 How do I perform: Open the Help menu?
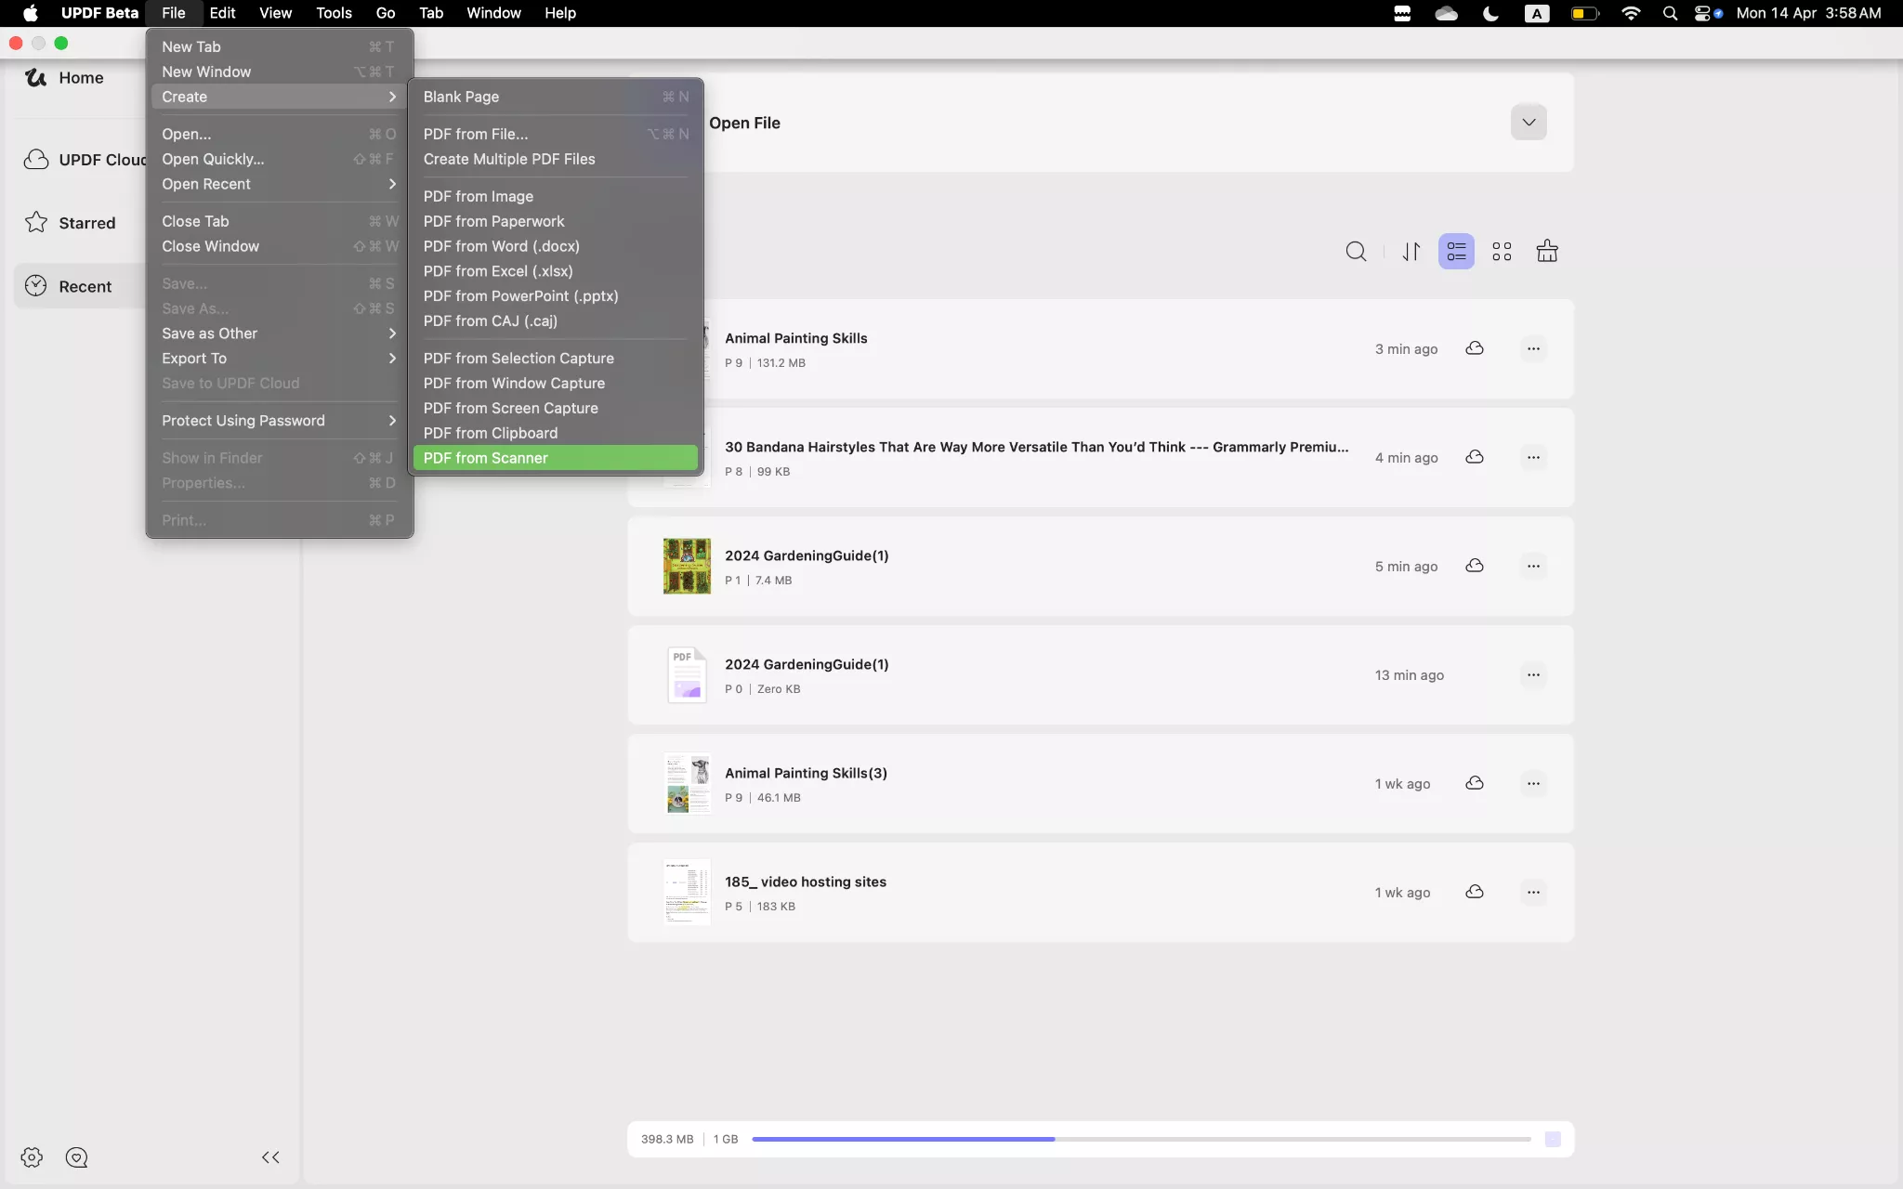tap(560, 13)
